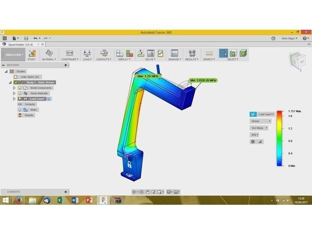Redo the last action
The height and width of the screenshot is (234, 312).
tap(47, 38)
